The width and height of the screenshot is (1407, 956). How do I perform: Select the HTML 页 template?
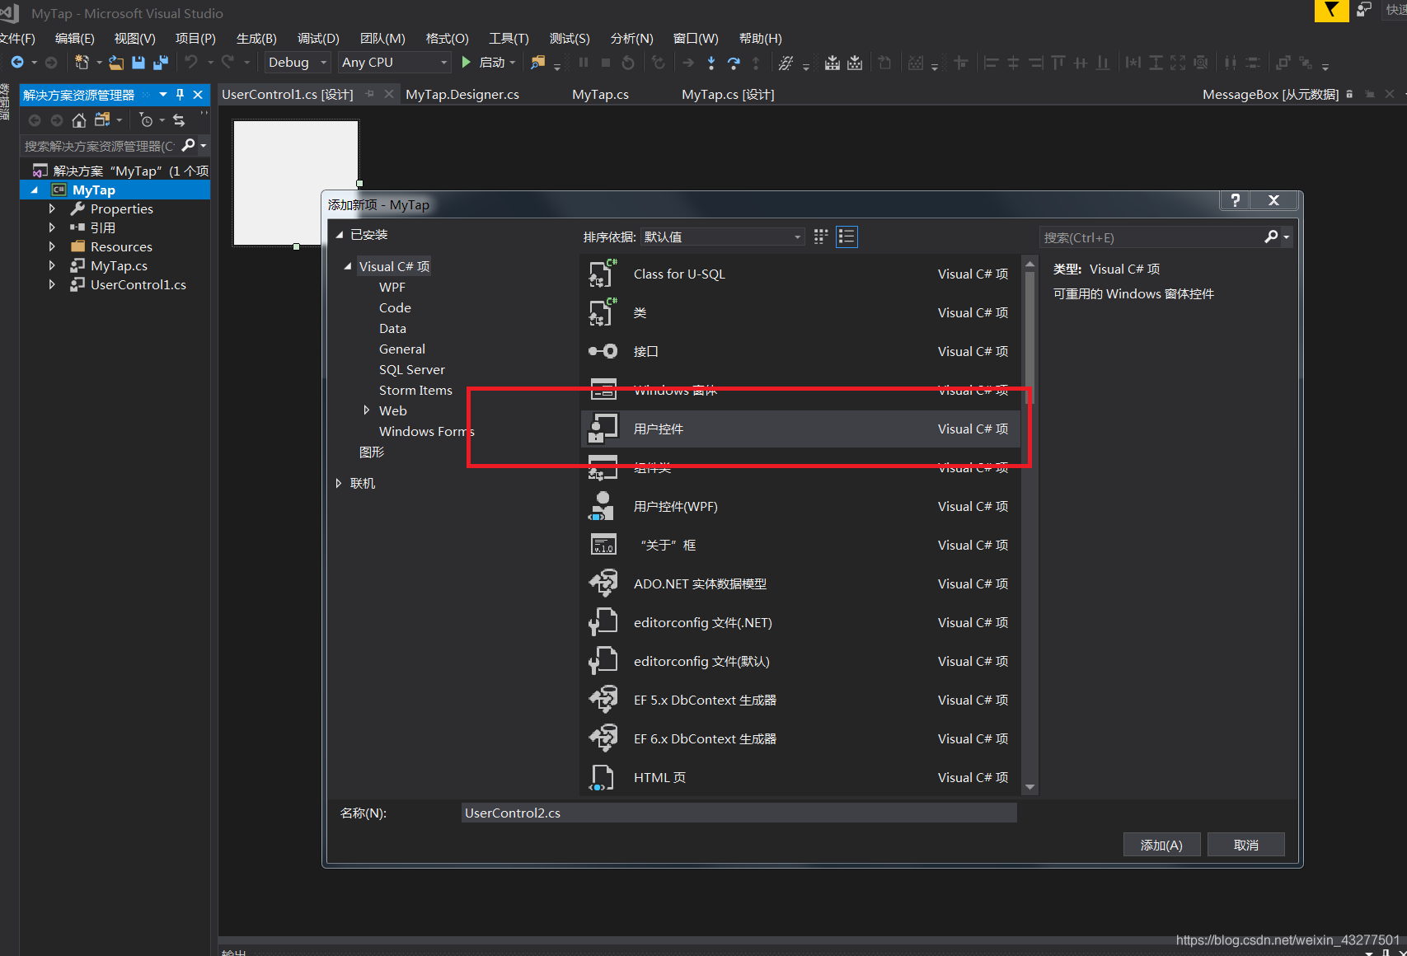800,777
